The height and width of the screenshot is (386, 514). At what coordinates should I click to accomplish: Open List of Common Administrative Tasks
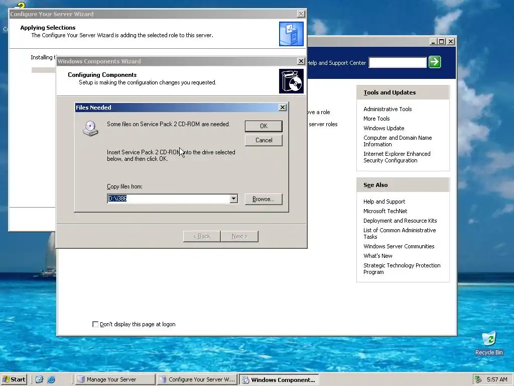(x=399, y=233)
